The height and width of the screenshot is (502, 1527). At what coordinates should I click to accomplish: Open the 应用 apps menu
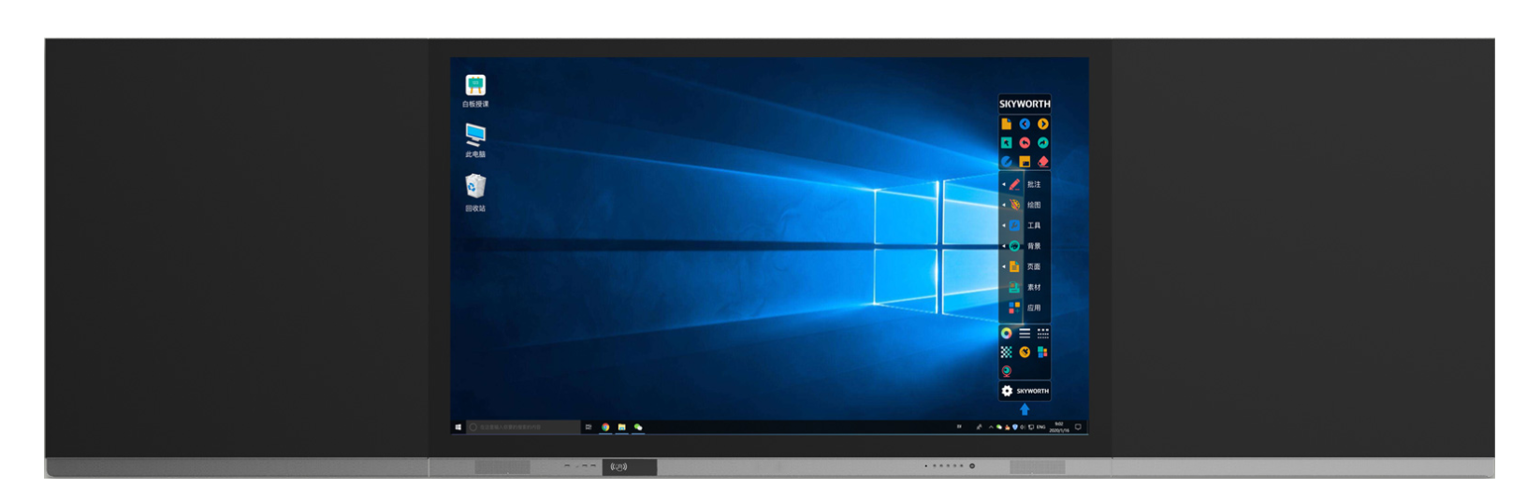1026,308
